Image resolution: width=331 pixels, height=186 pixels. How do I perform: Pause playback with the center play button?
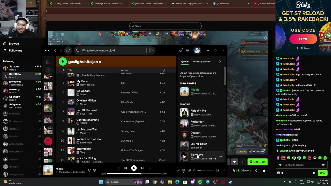tap(134, 168)
